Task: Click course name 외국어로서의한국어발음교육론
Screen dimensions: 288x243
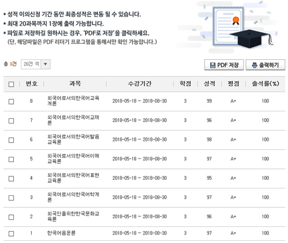Action: (x=73, y=139)
